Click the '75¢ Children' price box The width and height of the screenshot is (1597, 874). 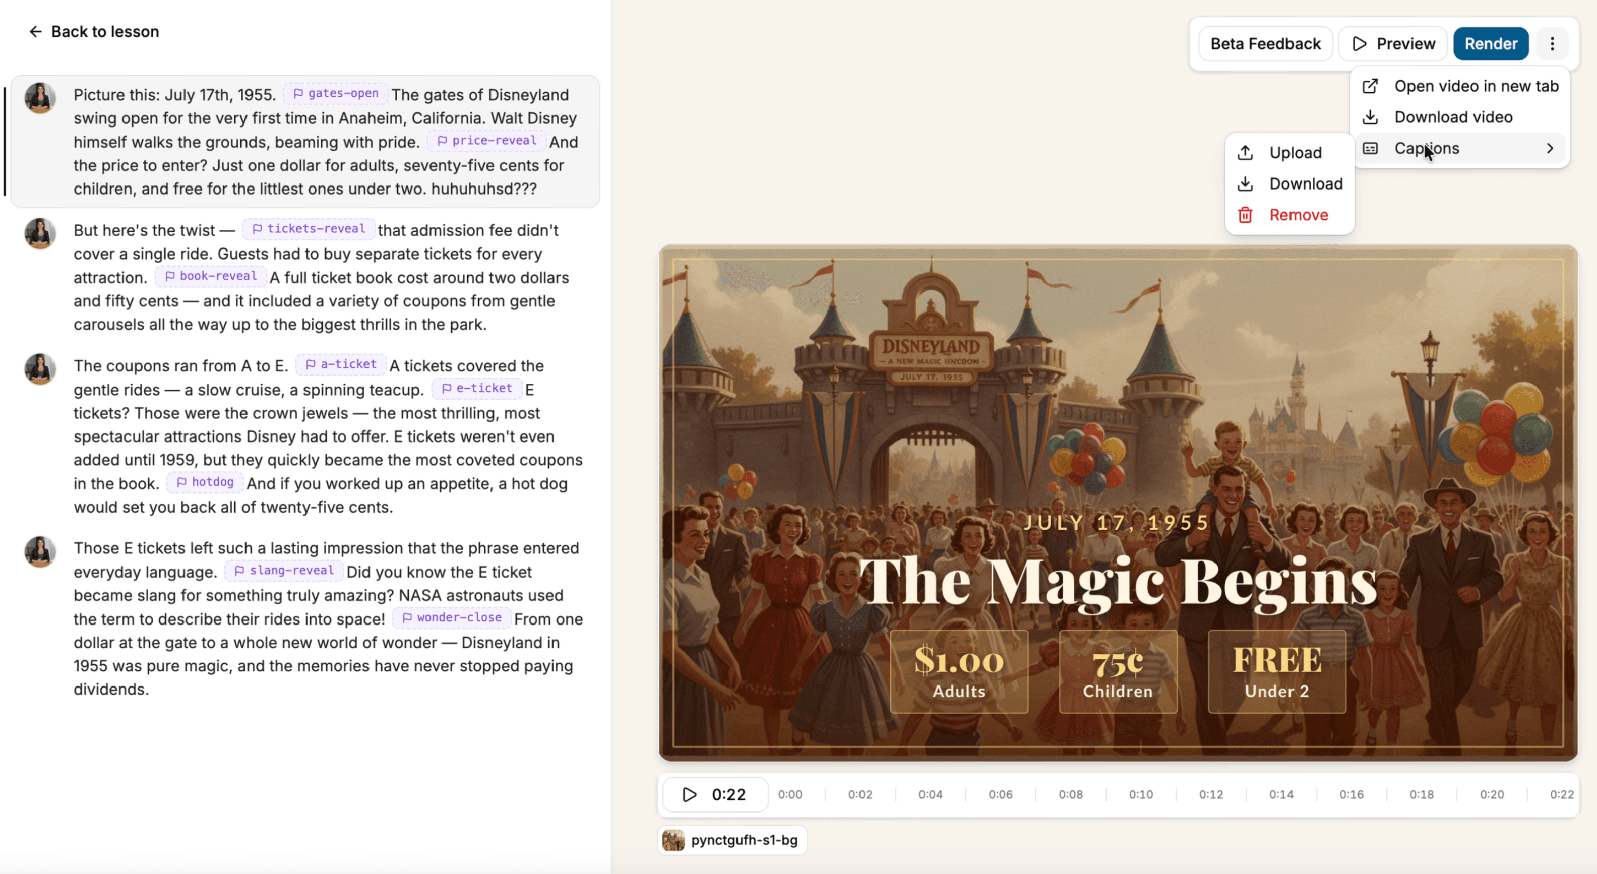tap(1118, 671)
